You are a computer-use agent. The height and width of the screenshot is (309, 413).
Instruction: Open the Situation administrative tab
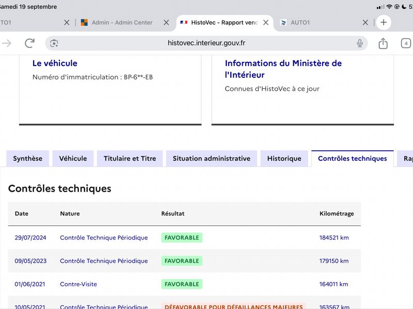pyautogui.click(x=212, y=159)
